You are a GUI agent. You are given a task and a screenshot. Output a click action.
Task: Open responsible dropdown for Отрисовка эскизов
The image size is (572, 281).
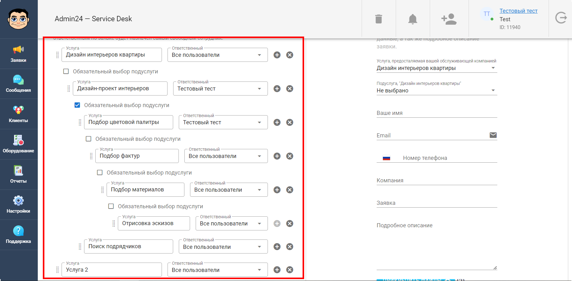(232, 224)
